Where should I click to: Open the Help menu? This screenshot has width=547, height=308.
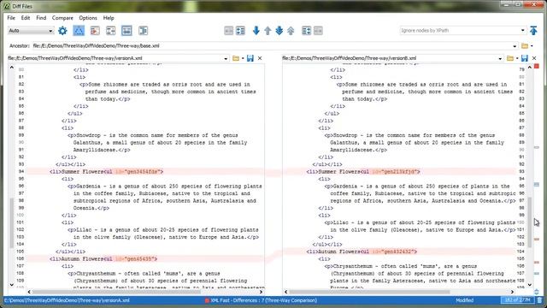coord(109,18)
